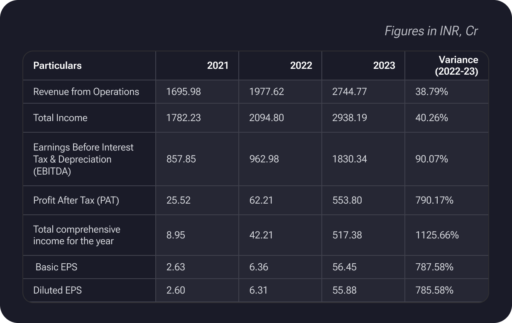Click the 2023 revenue value 2744.77

(x=349, y=92)
